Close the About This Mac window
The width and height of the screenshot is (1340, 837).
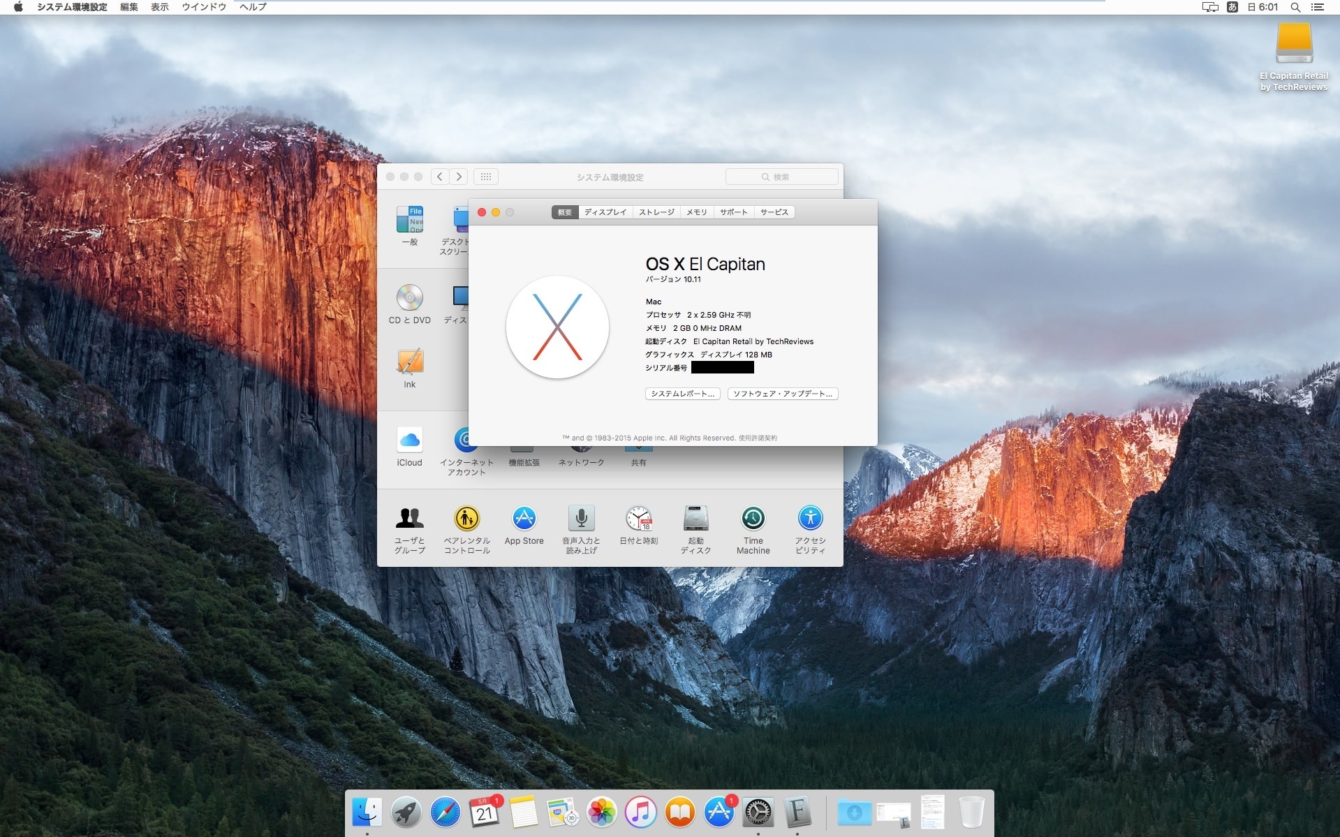point(482,212)
